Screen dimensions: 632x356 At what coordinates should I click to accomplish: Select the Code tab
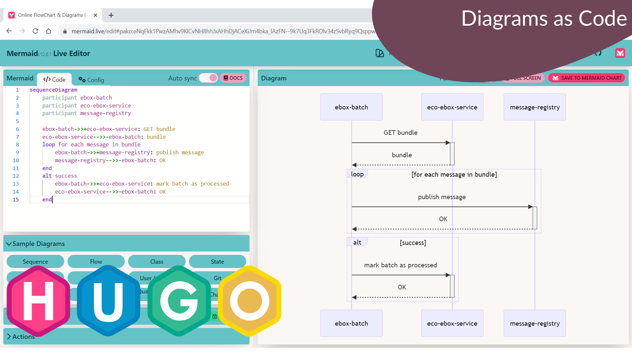click(54, 79)
